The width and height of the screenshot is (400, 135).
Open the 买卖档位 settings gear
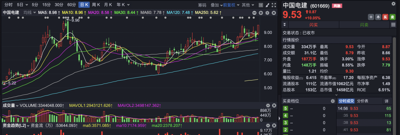pyautogui.click(x=333, y=101)
